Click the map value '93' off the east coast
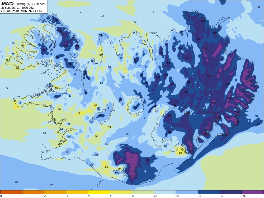This screenshot has width=264, height=198. pos(258,124)
